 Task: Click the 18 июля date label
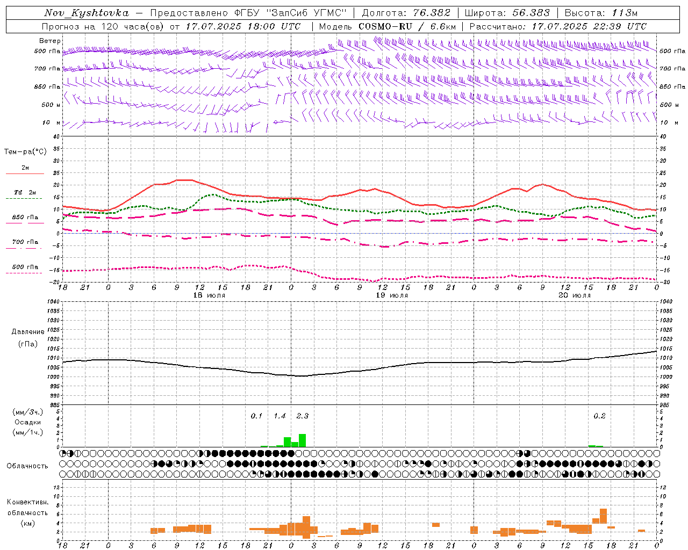pyautogui.click(x=209, y=295)
